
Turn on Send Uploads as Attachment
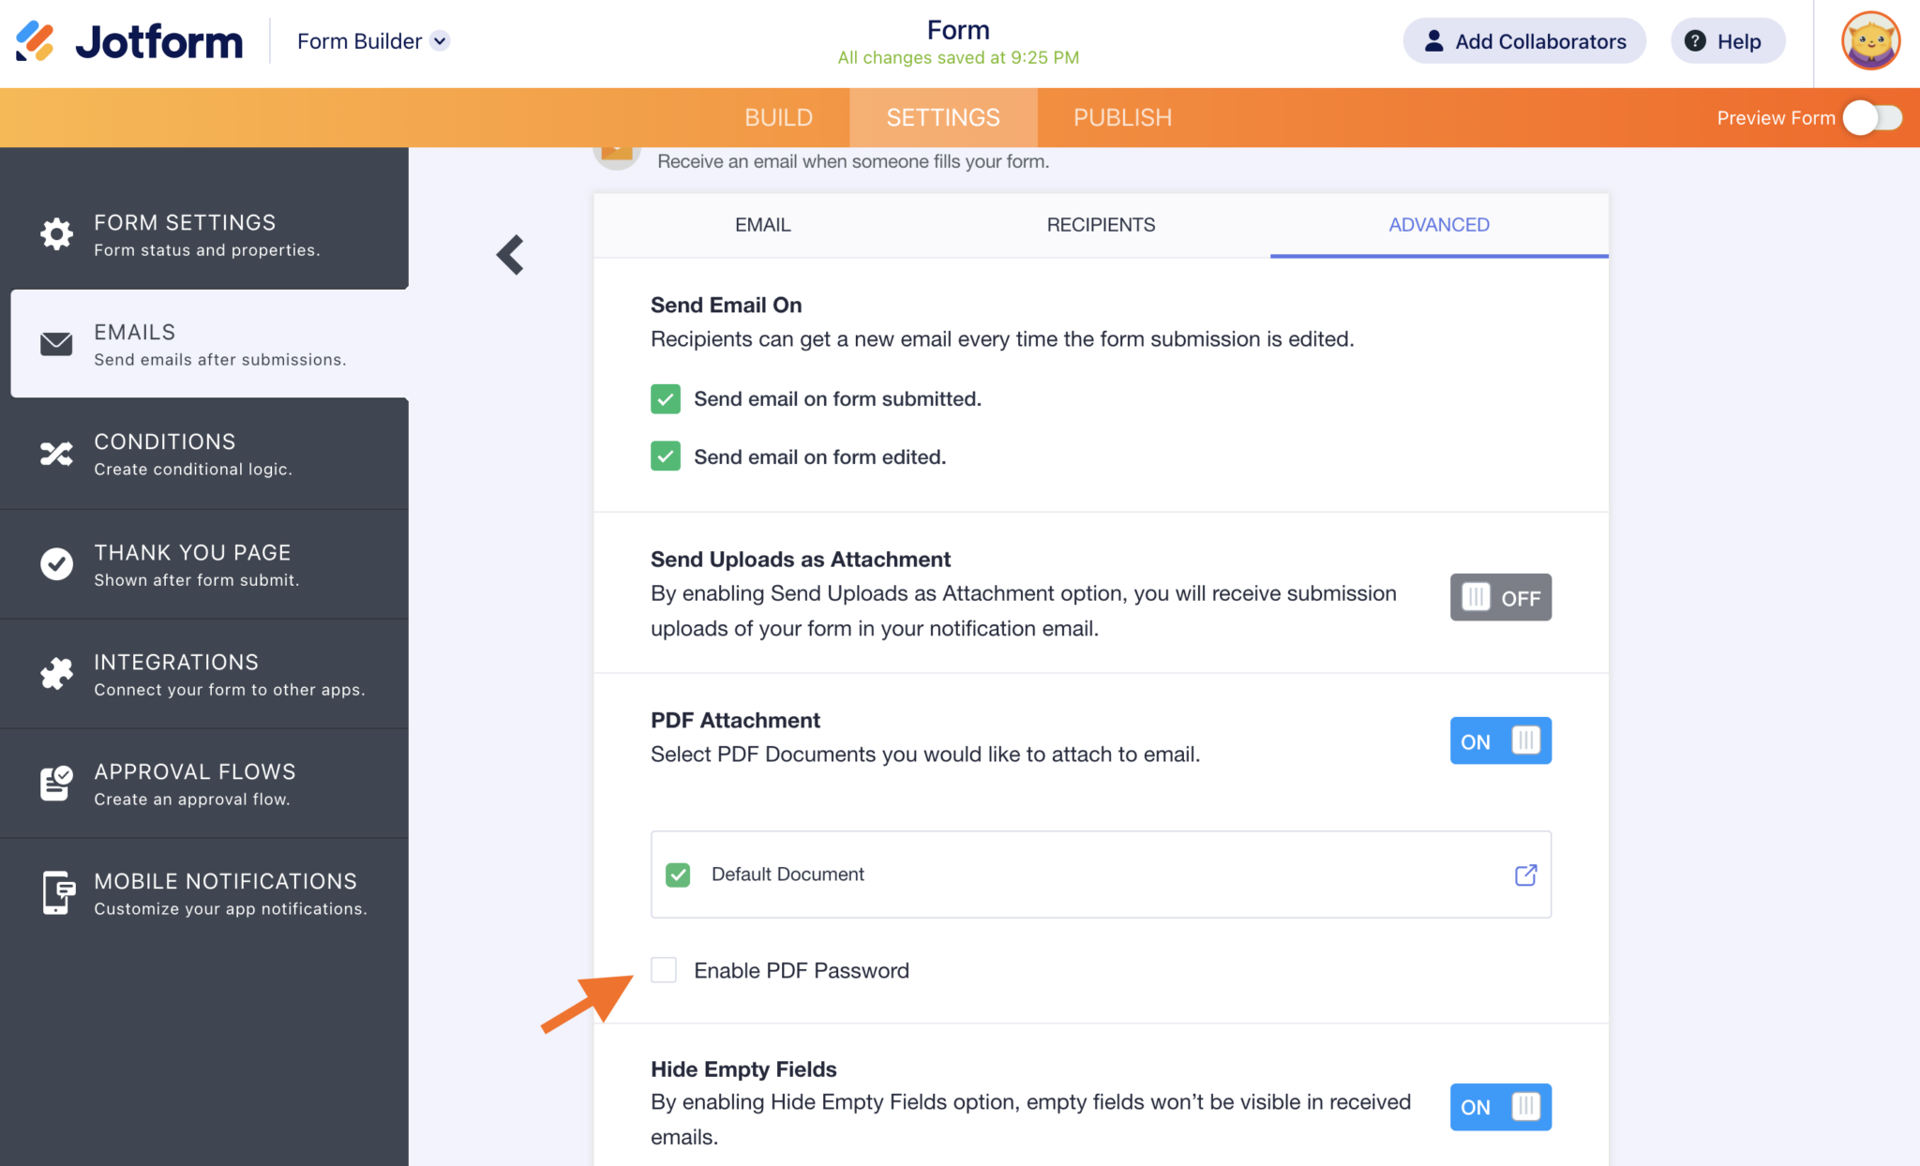tap(1500, 597)
